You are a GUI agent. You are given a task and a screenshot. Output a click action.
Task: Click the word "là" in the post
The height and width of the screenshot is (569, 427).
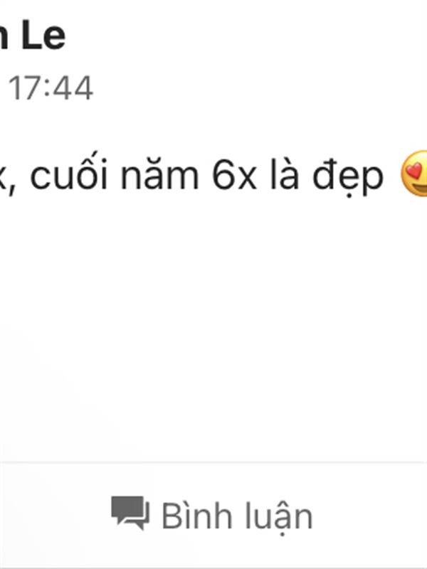click(285, 174)
